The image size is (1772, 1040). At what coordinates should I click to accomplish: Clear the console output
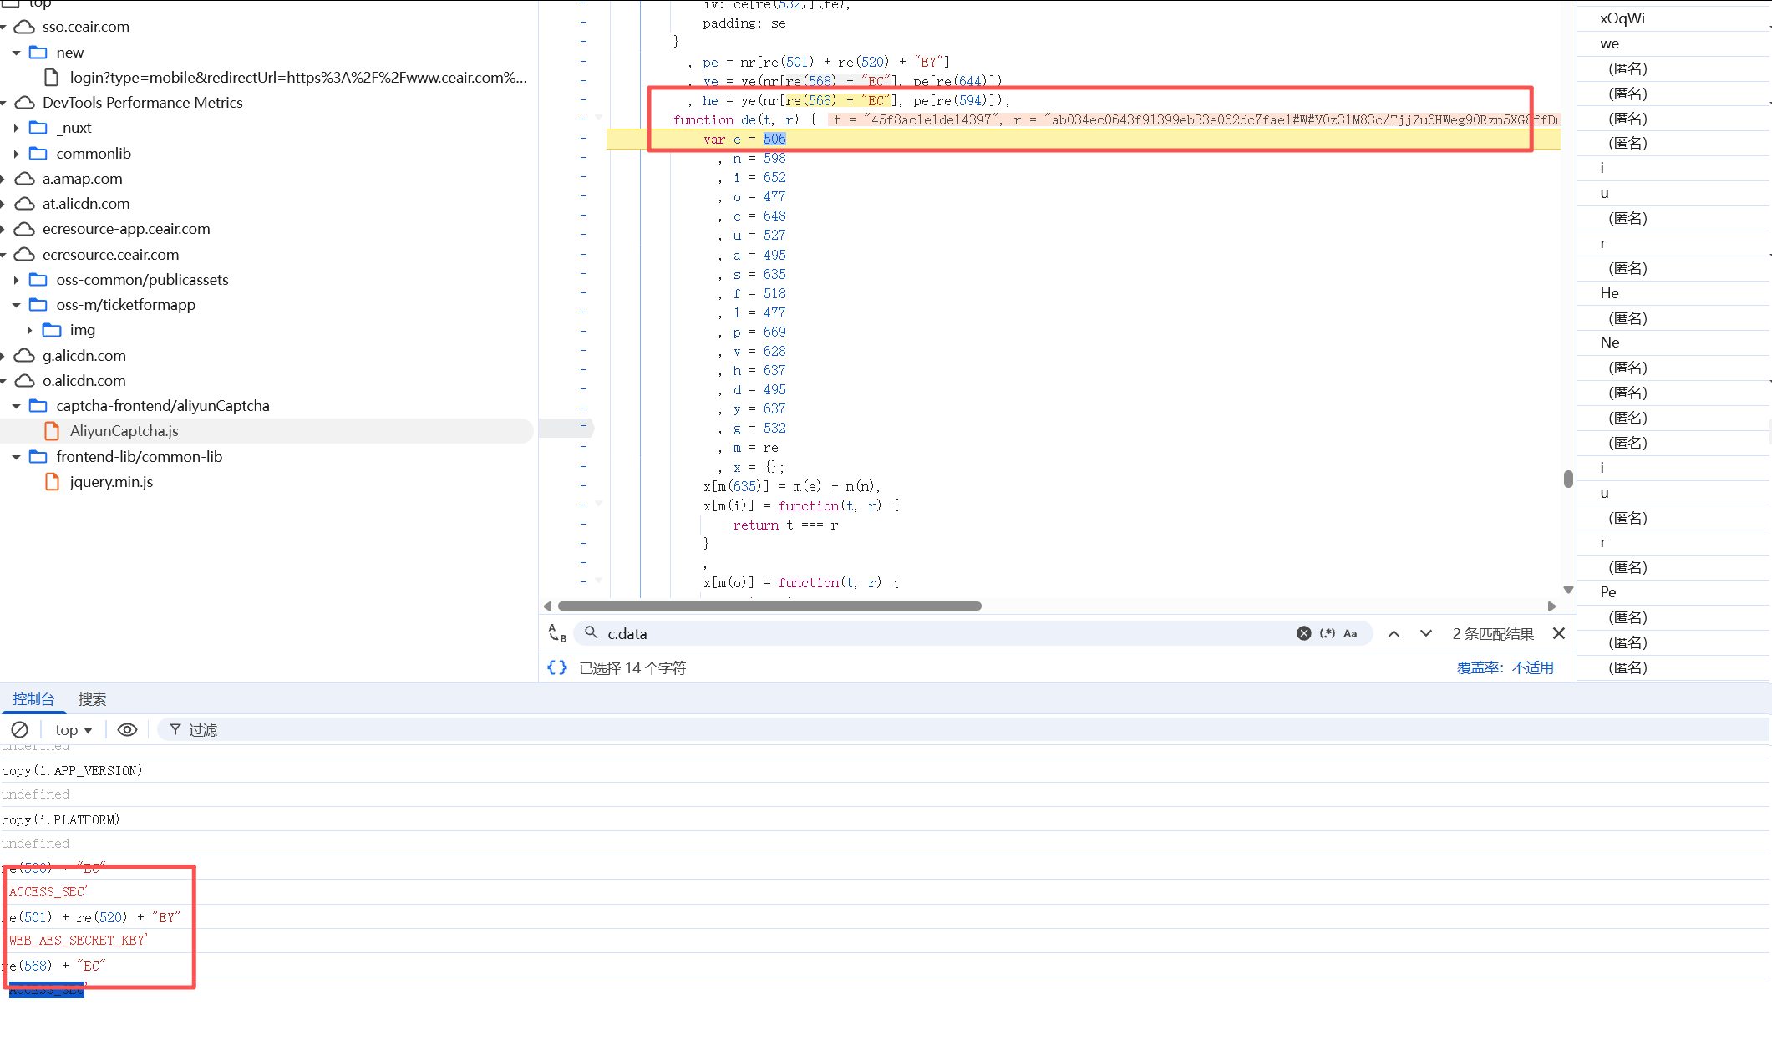tap(20, 729)
